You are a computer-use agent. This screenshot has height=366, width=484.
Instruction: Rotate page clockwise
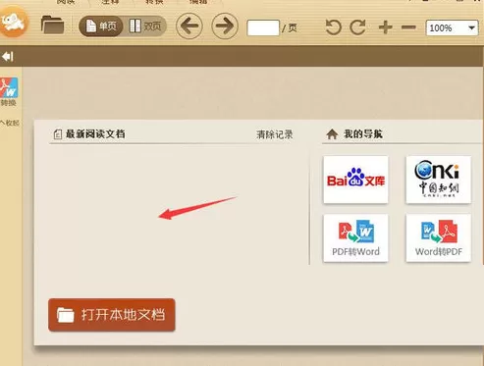pos(357,27)
